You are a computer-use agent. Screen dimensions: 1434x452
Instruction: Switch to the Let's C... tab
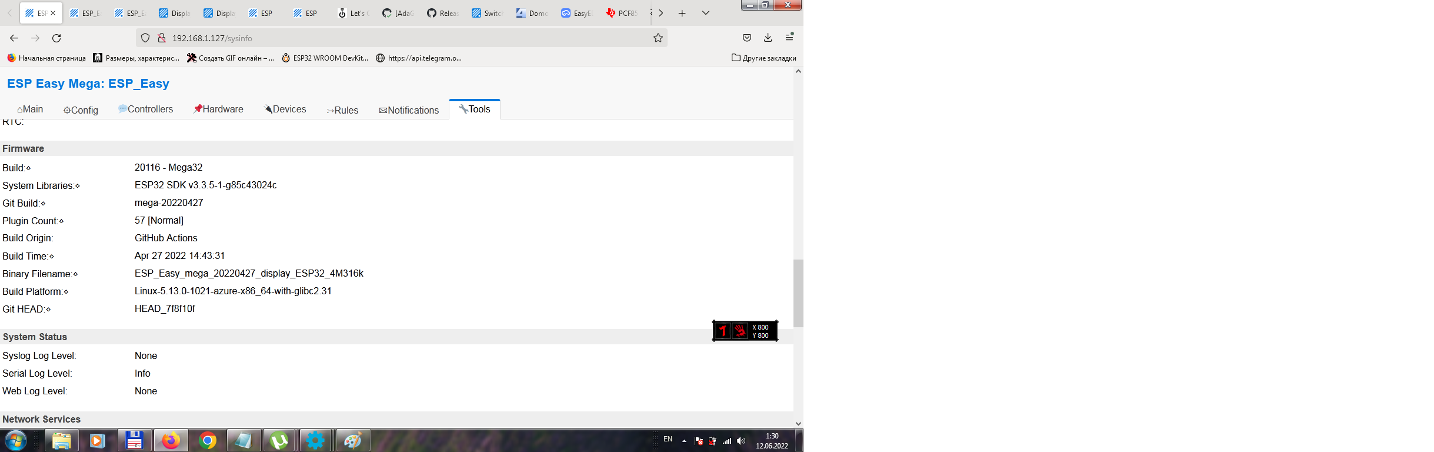pyautogui.click(x=353, y=13)
